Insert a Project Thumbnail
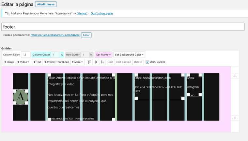This screenshot has width=248, height=141. tap(56, 62)
